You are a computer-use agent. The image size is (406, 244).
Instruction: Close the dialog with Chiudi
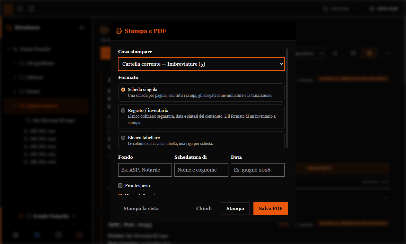point(204,208)
